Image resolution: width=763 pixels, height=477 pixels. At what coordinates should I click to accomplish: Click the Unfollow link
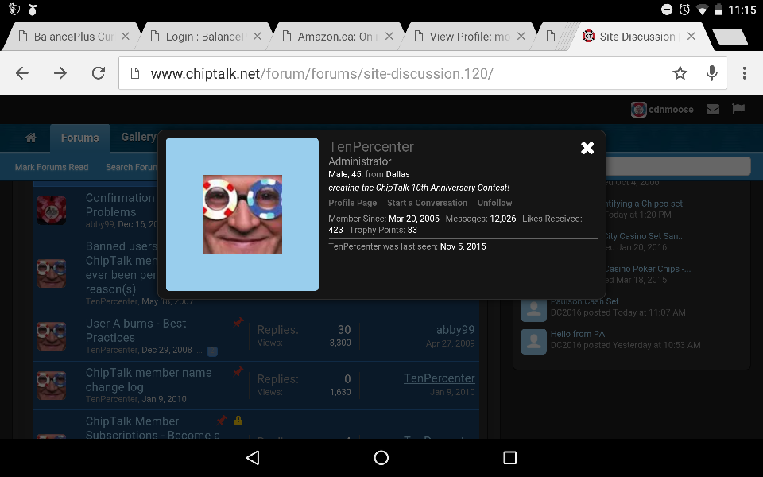(494, 203)
